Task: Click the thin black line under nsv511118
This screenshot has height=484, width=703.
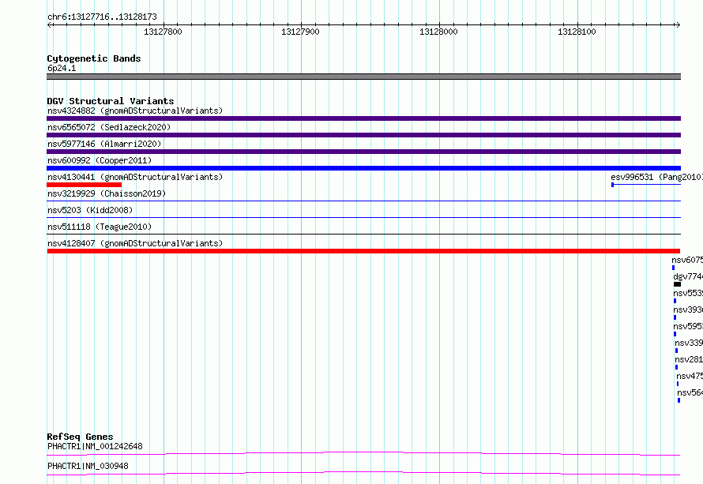Action: tap(363, 234)
